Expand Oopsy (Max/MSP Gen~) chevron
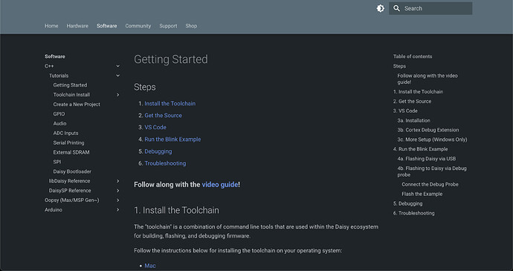Image resolution: width=513 pixels, height=271 pixels. click(117, 200)
